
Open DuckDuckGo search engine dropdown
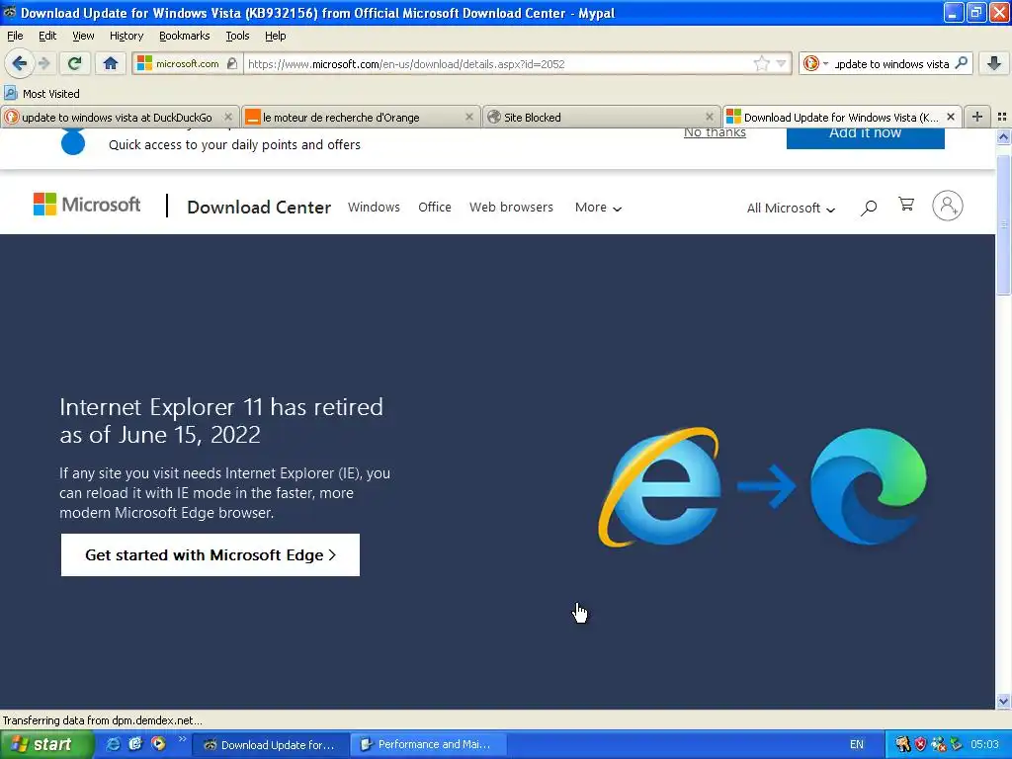click(815, 63)
